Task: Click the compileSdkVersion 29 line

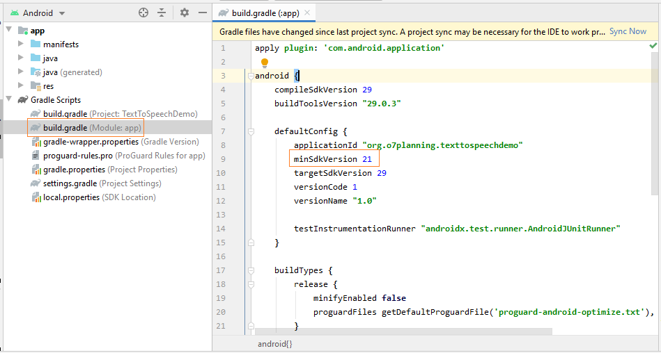Action: pyautogui.click(x=323, y=90)
